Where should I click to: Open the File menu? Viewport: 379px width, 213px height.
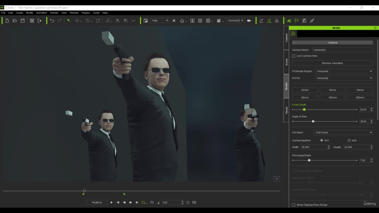pos(3,13)
